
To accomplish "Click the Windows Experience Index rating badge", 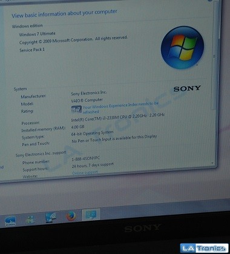I will point(76,109).
